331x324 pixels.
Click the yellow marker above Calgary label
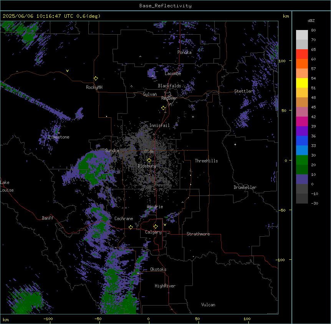click(x=156, y=227)
